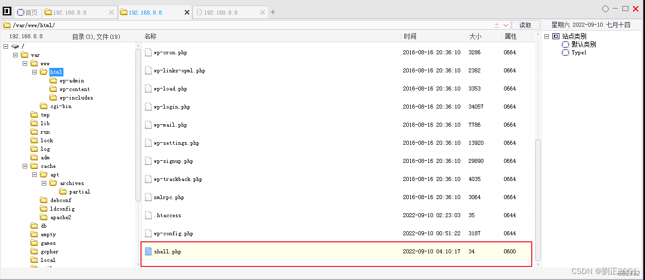
Task: Select the games folder in tree
Action: tap(48, 243)
